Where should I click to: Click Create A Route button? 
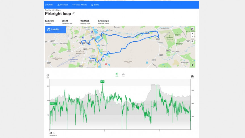79,5
